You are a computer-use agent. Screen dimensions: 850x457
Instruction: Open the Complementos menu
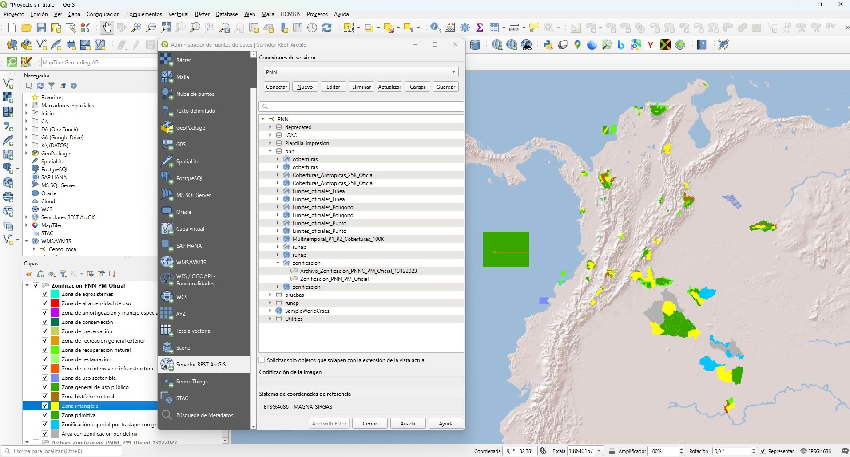[144, 14]
